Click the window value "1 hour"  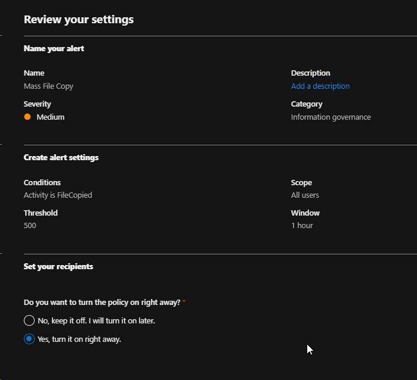[302, 226]
